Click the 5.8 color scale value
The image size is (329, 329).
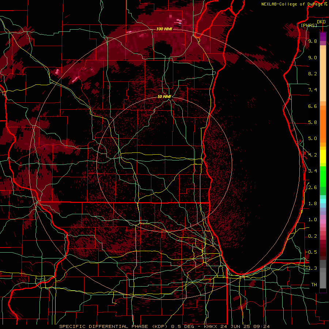pyautogui.click(x=313, y=122)
